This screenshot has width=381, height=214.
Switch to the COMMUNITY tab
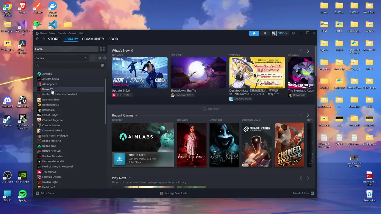tap(93, 39)
